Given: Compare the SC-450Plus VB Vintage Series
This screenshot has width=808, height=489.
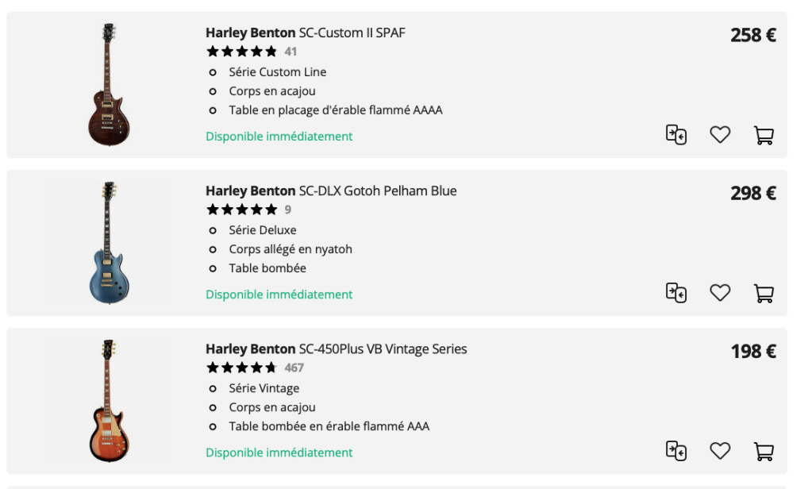Looking at the screenshot, I should 675,451.
